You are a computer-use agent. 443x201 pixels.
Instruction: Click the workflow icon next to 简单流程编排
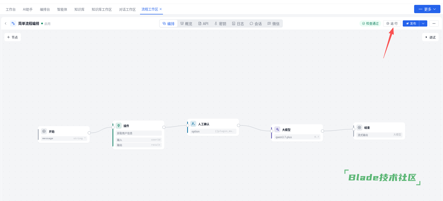click(x=13, y=23)
